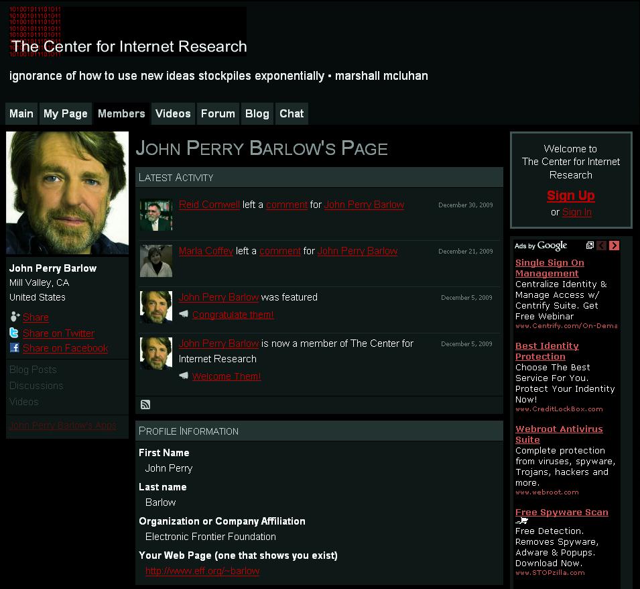Click megaphone icon beside Congratulate them
Screen dimensions: 640x589
click(184, 314)
